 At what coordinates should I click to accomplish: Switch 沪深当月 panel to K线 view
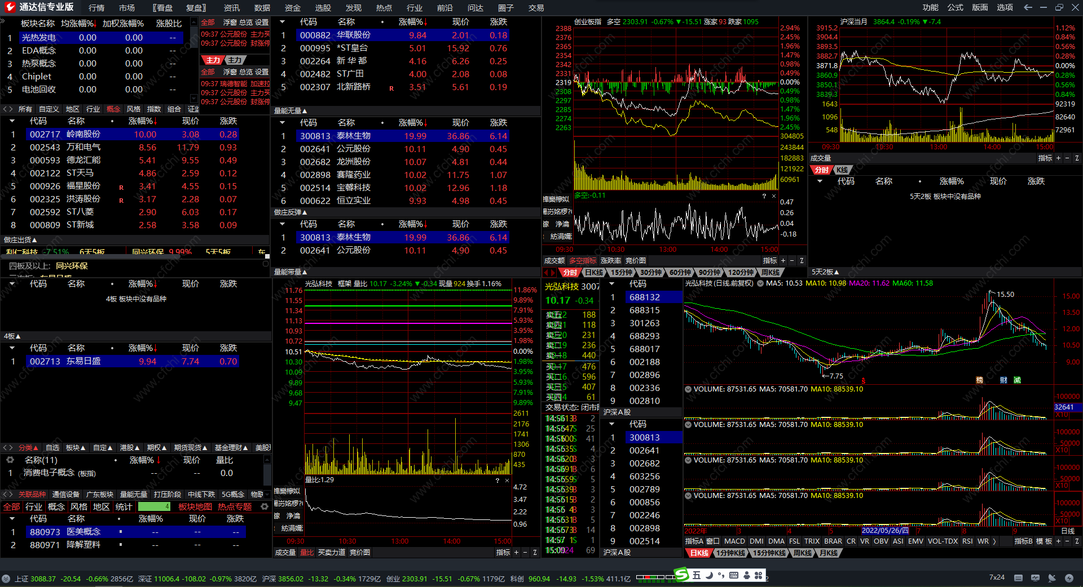tap(842, 170)
